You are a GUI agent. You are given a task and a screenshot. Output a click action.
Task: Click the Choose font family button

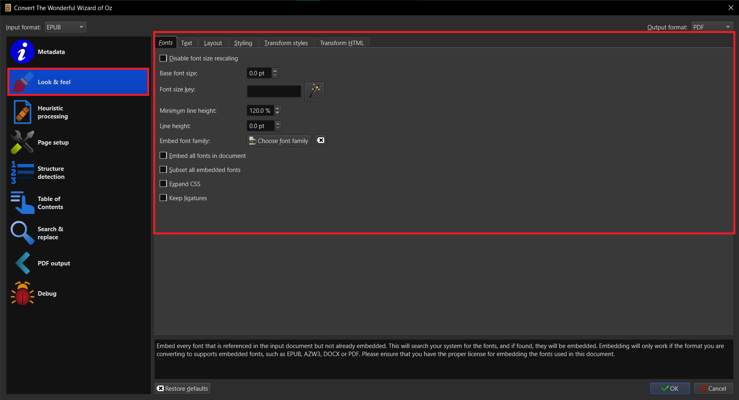279,141
